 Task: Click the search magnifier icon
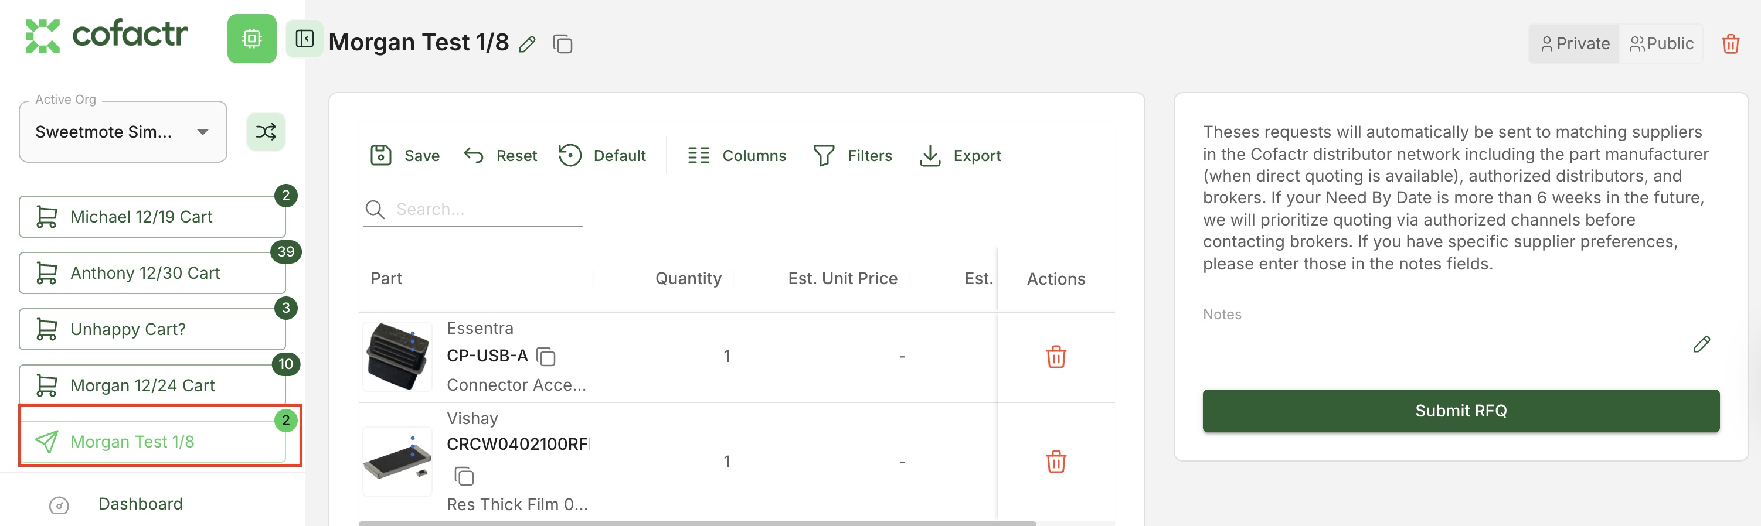pos(375,209)
